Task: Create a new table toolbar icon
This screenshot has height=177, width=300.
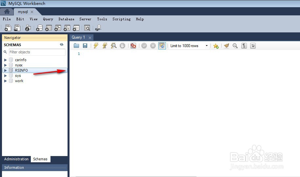Action: [49, 28]
